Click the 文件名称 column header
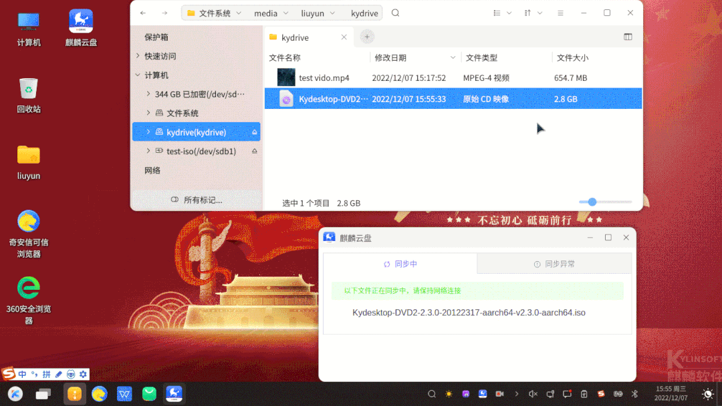The width and height of the screenshot is (722, 406). click(x=285, y=57)
